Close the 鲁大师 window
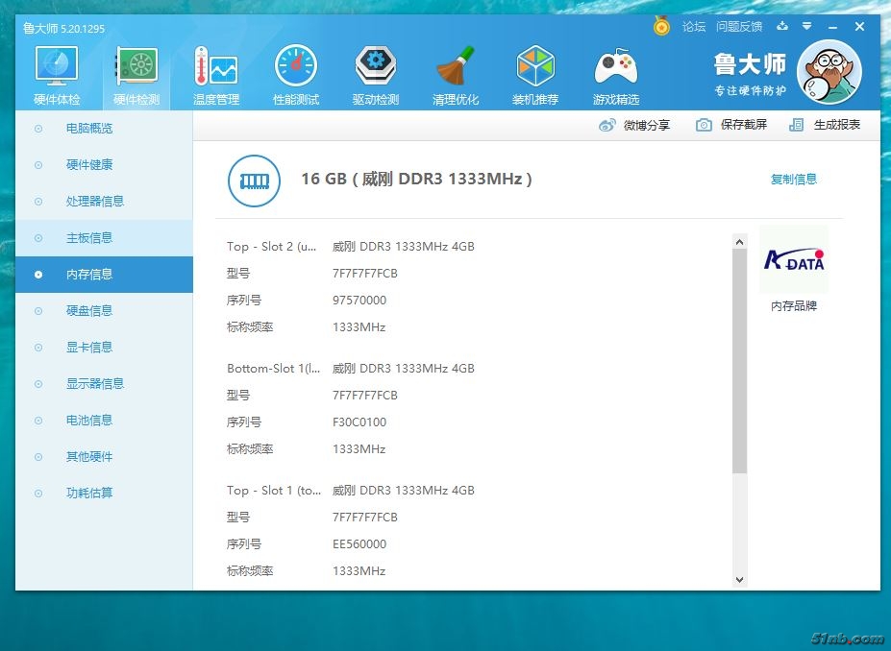 point(859,27)
